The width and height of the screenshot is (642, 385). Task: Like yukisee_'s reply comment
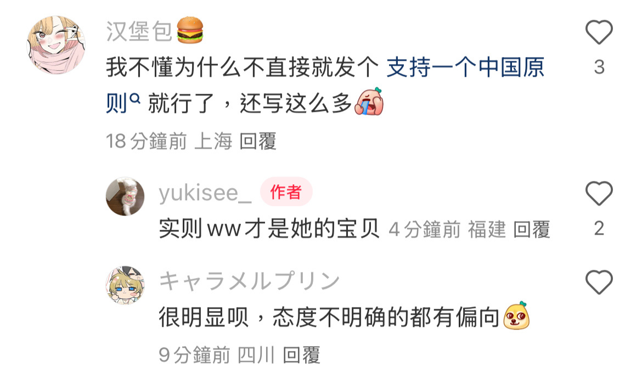click(599, 193)
